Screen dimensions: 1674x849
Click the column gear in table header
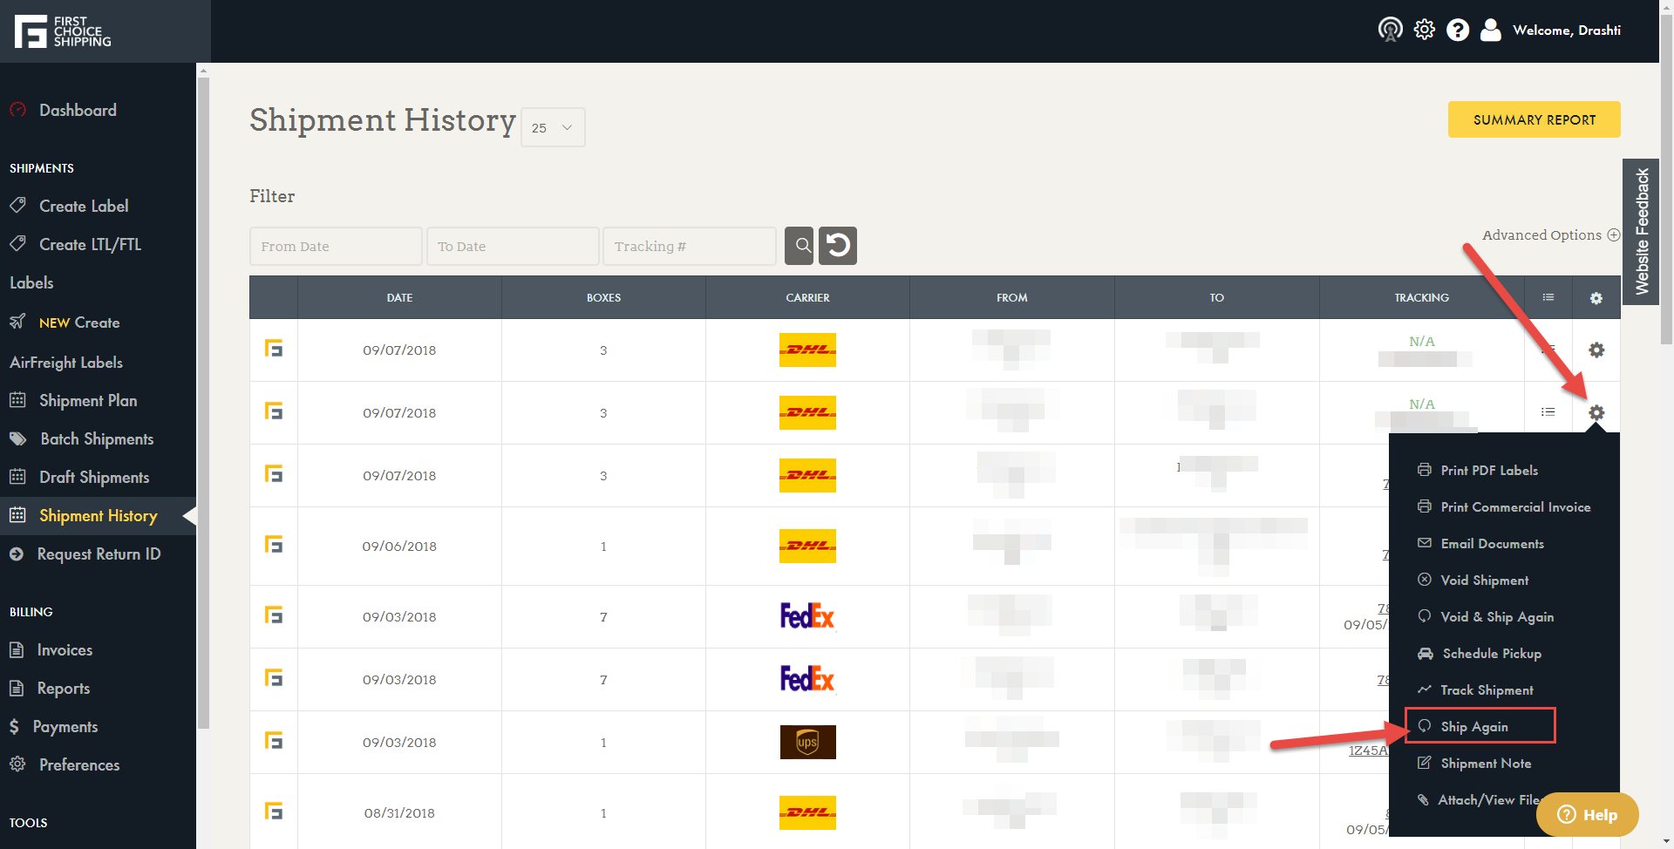pos(1596,298)
